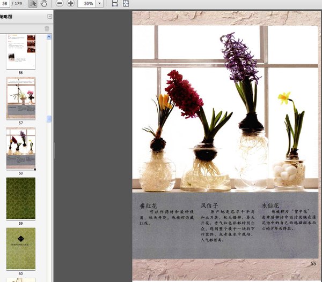Zoom in with the plus button
This screenshot has height=282, width=322.
(x=71, y=4)
